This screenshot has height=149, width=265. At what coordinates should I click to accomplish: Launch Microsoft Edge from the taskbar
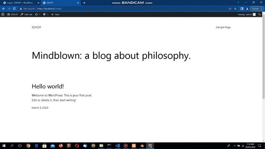point(36,146)
